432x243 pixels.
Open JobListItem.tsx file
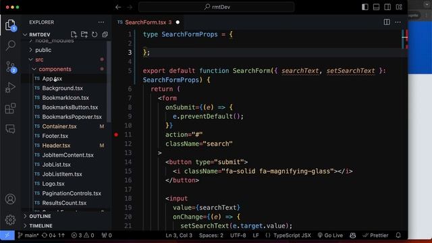[62, 174]
